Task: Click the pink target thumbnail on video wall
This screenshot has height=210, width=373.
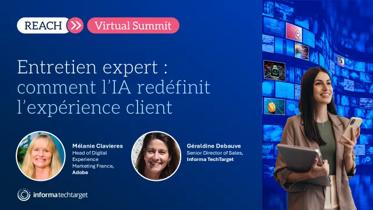Action: 294,32
